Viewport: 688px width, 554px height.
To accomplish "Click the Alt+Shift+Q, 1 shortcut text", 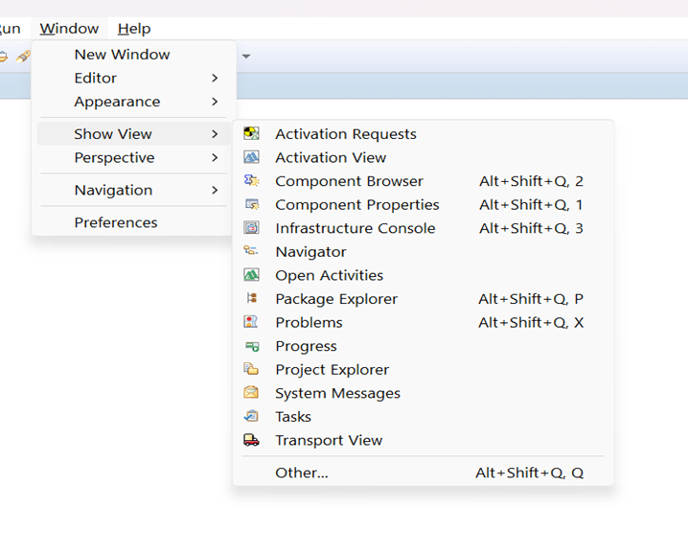I will point(532,205).
